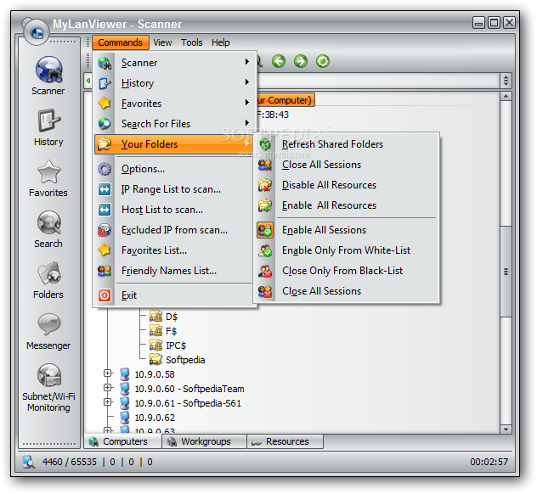This screenshot has height=494, width=537.
Task: Select Enable All Sessions
Action: point(347,230)
